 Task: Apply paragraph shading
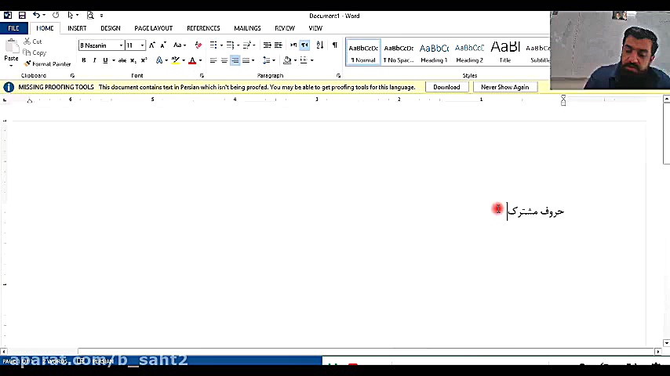[287, 60]
